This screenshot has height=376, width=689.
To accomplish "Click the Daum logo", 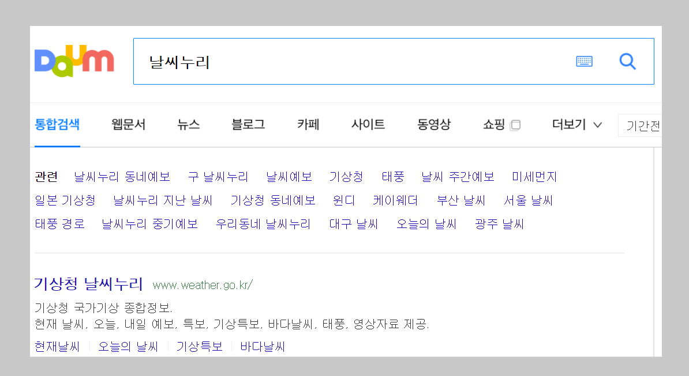I will tap(74, 61).
